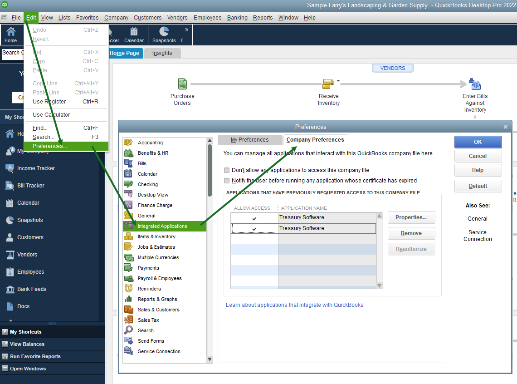Close the Preferences dialog
517x384 pixels.
(x=506, y=127)
